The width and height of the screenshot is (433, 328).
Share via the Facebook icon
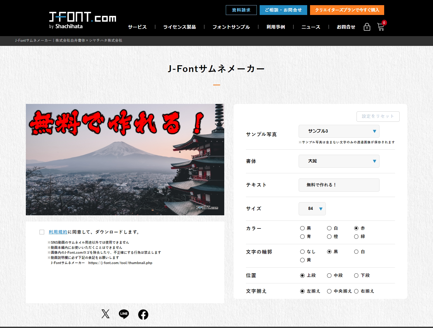[143, 314]
